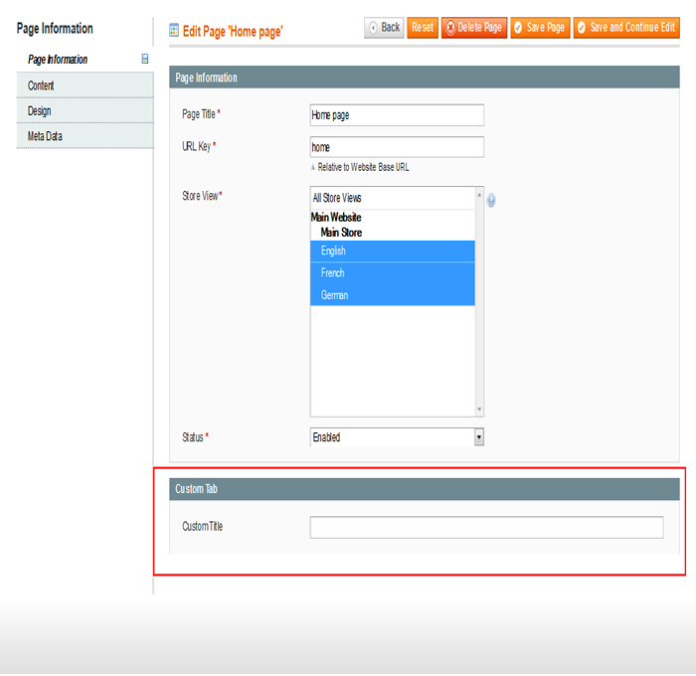Focus the Page Title input field

(x=397, y=115)
